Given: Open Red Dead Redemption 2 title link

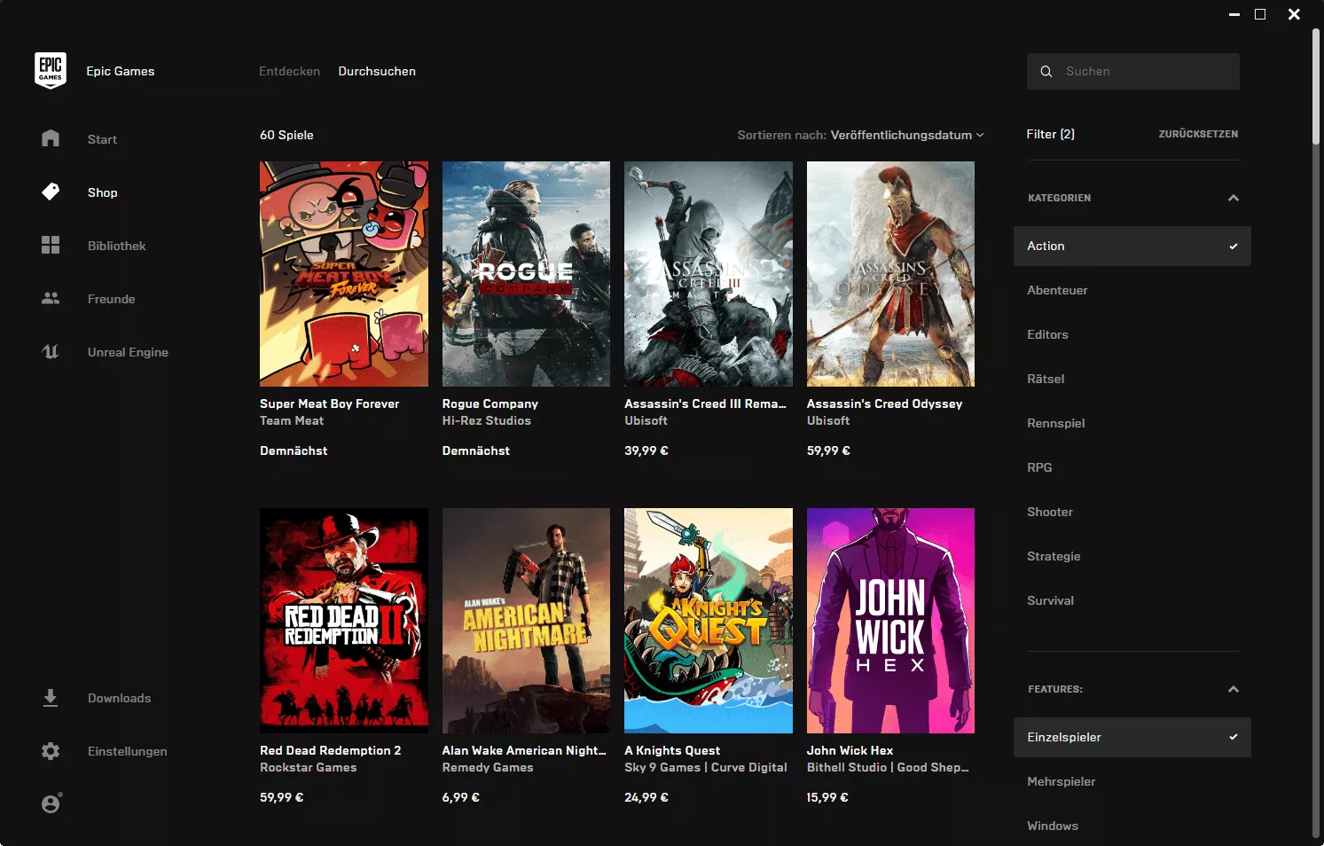Looking at the screenshot, I should click(330, 750).
